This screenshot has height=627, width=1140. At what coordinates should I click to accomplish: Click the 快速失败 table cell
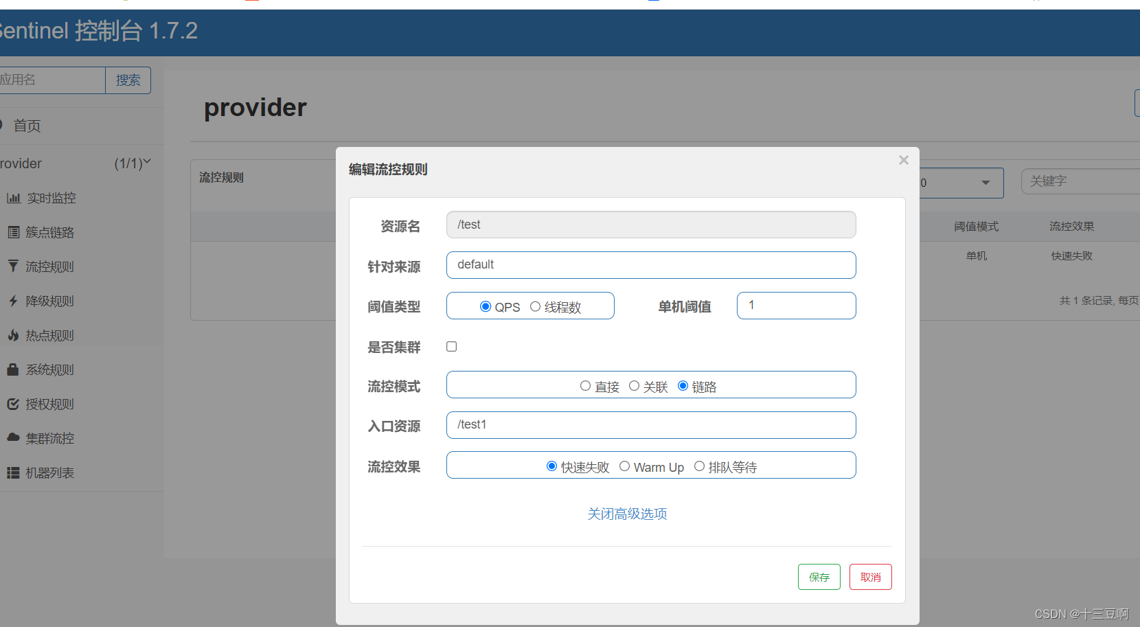(1071, 255)
